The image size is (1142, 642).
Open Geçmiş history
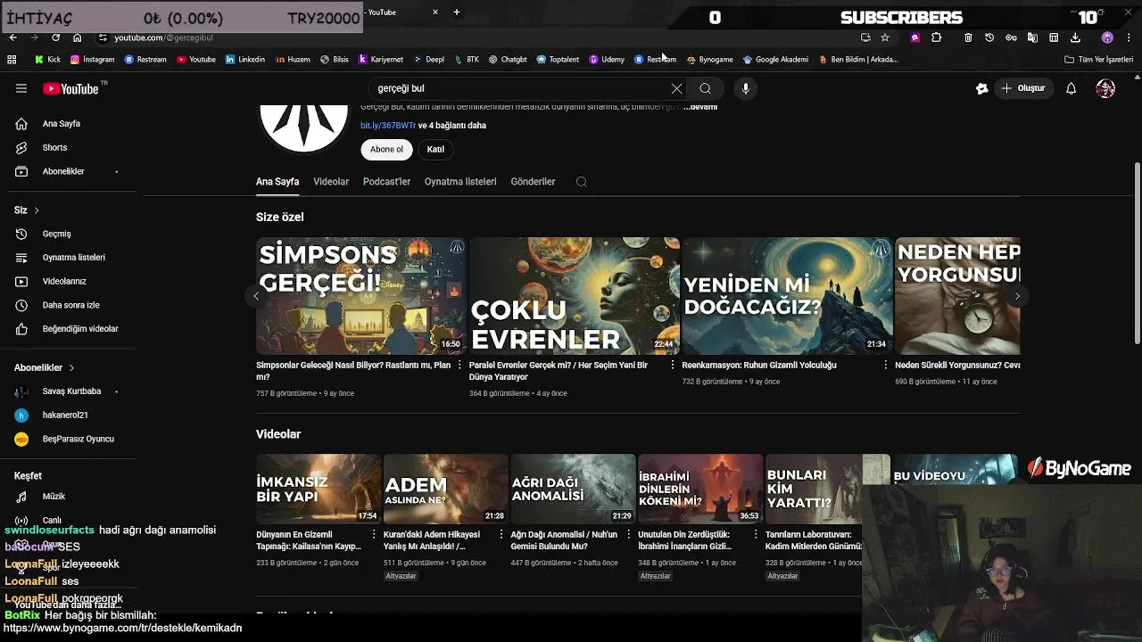coord(56,234)
